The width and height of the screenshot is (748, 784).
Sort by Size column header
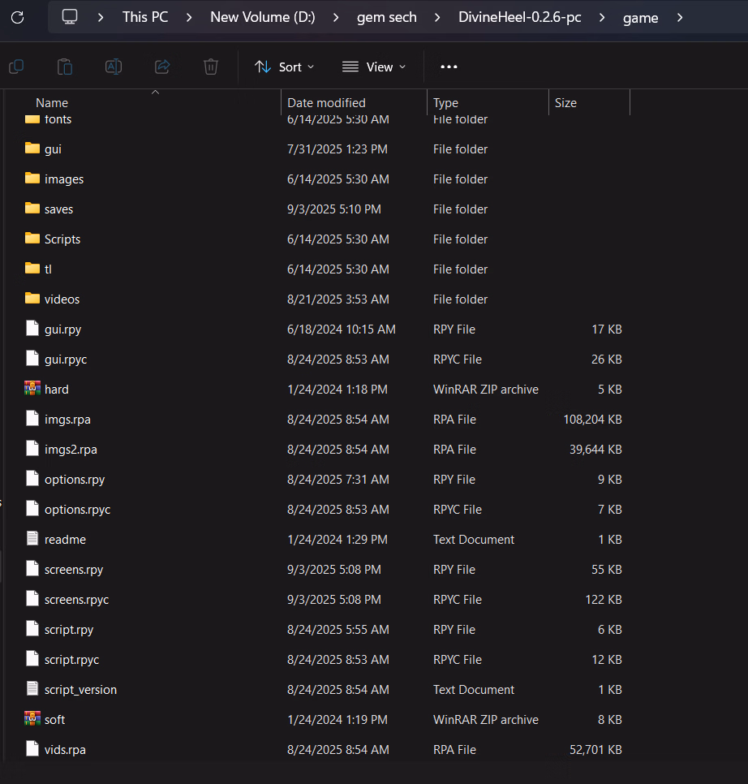click(x=565, y=103)
